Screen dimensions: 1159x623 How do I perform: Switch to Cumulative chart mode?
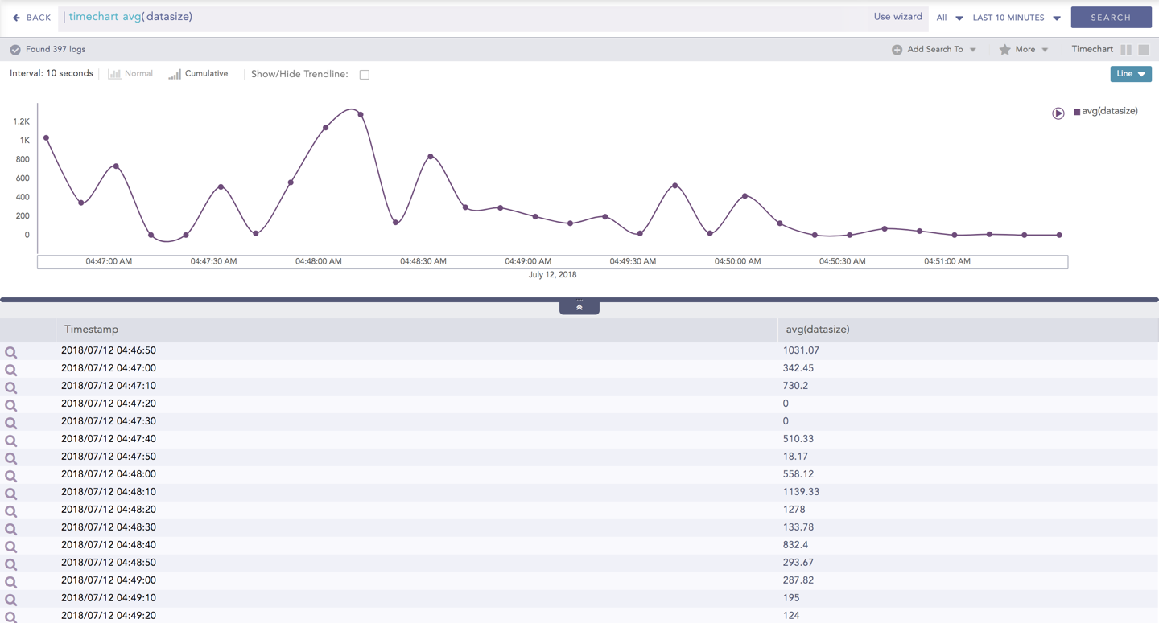[198, 74]
